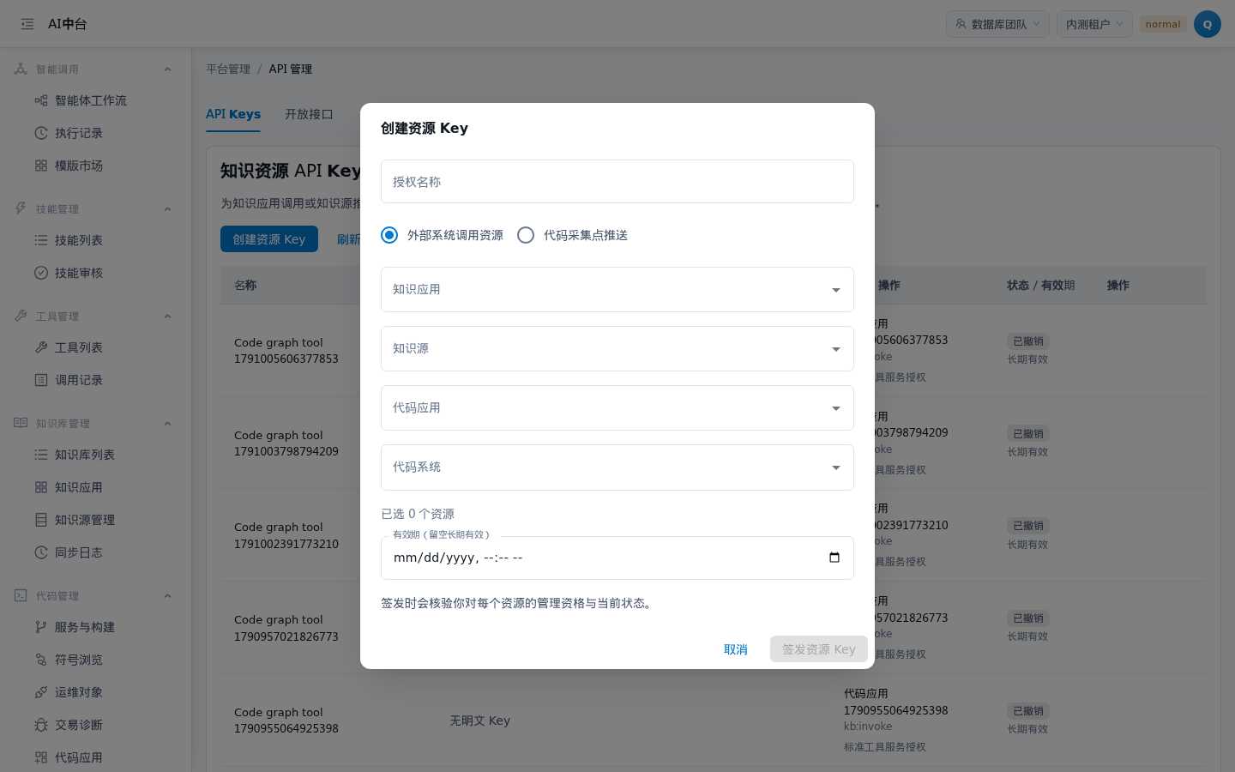The height and width of the screenshot is (772, 1235).
Task: Click the 技能管理 lightning icon
Action: pyautogui.click(x=21, y=208)
